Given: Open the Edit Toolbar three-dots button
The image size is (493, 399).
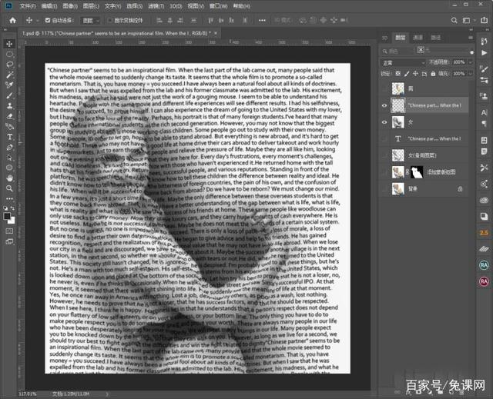Looking at the screenshot, I should (x=9, y=198).
